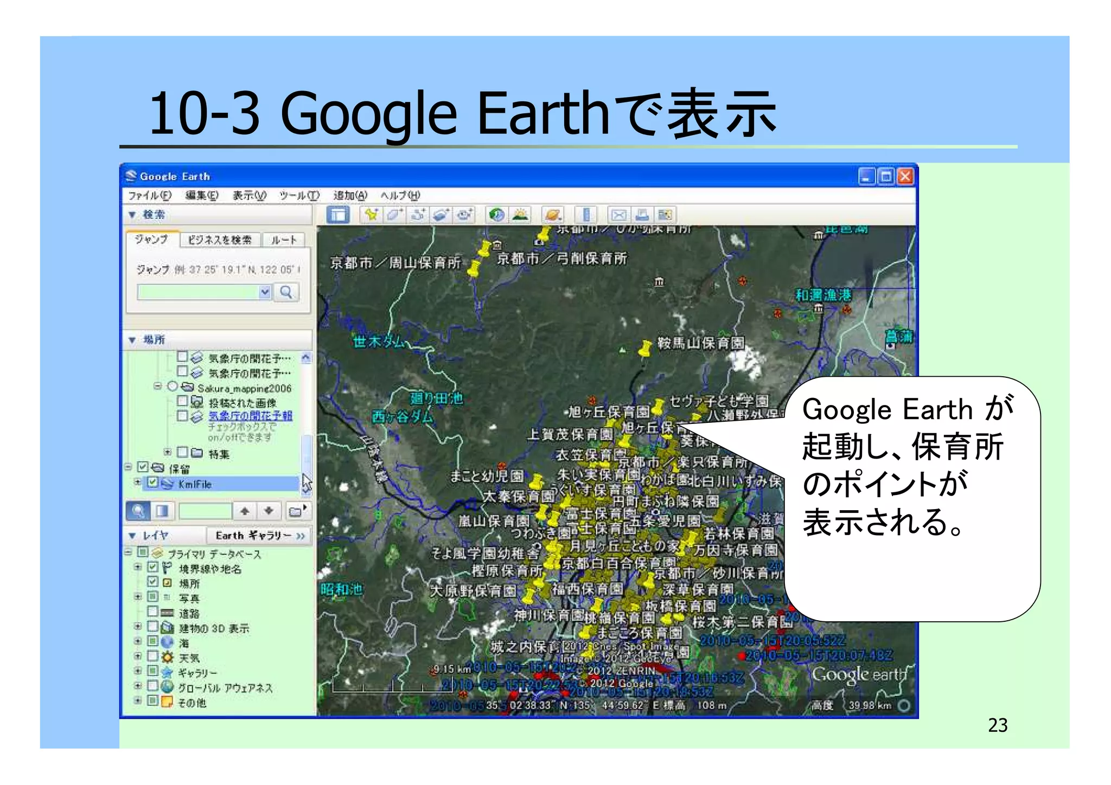Toggle the sidebar show/hide toolbar button
The width and height of the screenshot is (1111, 785).
click(337, 215)
